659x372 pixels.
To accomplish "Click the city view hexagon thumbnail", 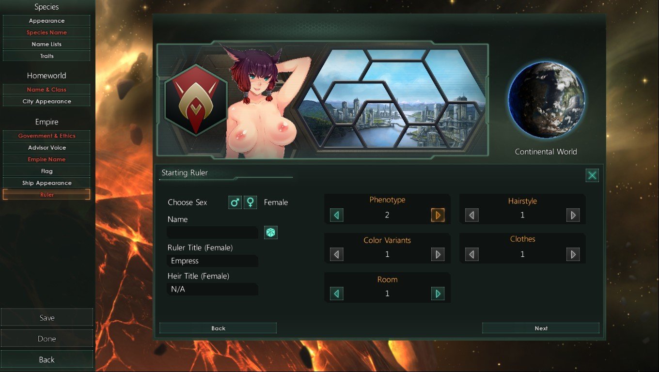I will (392, 100).
